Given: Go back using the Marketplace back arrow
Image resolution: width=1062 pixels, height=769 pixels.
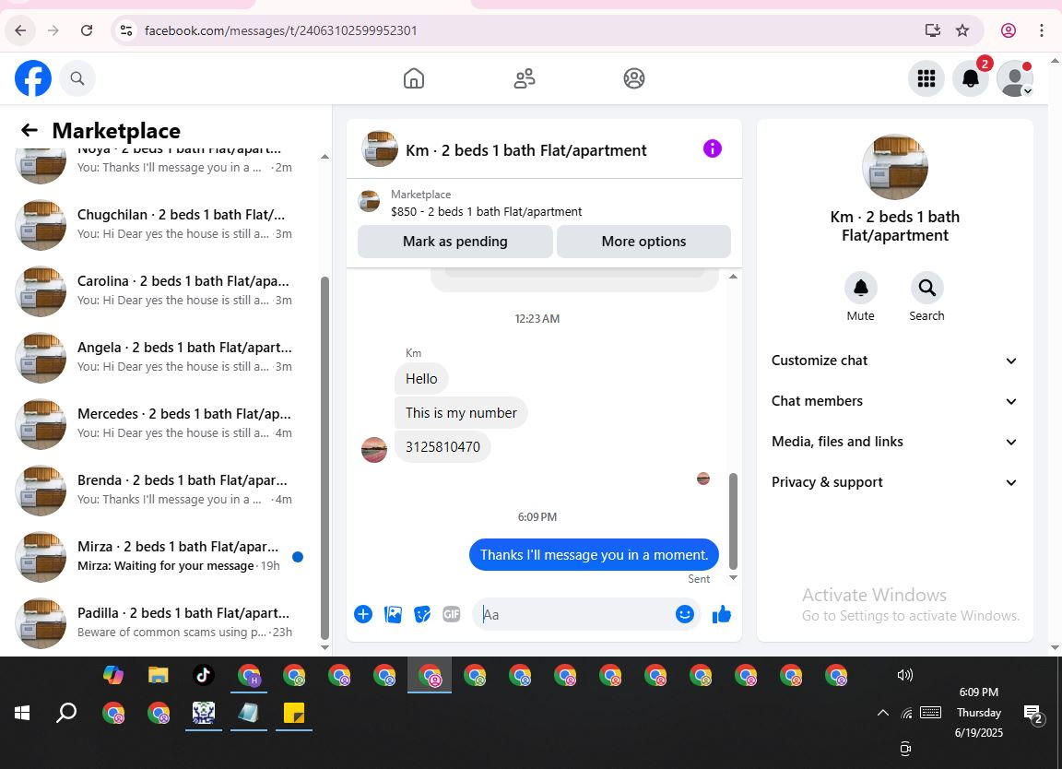Looking at the screenshot, I should (x=29, y=130).
